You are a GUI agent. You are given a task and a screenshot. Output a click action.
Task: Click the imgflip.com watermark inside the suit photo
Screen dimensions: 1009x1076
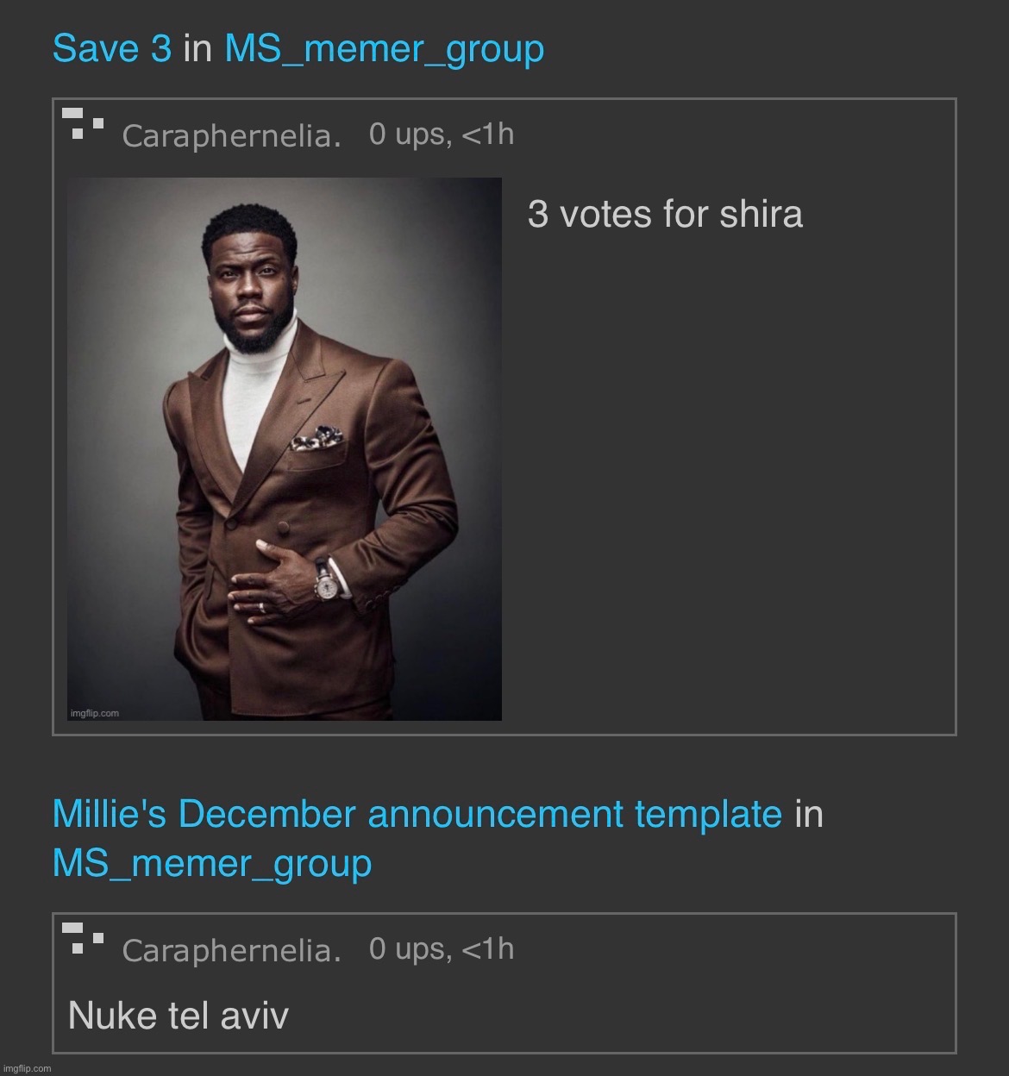[x=94, y=713]
